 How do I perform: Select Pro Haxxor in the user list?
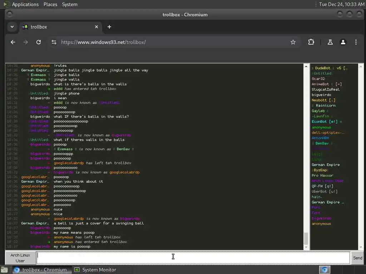322,176
